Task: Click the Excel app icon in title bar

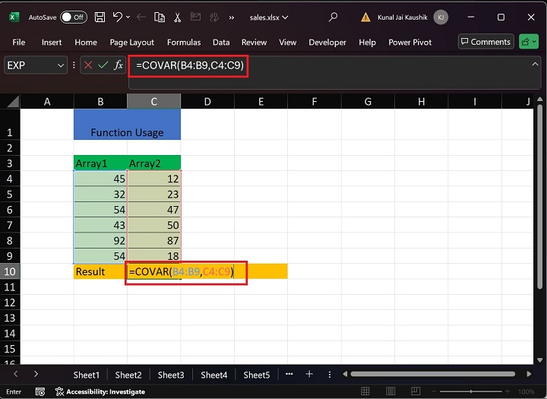Action: (x=14, y=17)
